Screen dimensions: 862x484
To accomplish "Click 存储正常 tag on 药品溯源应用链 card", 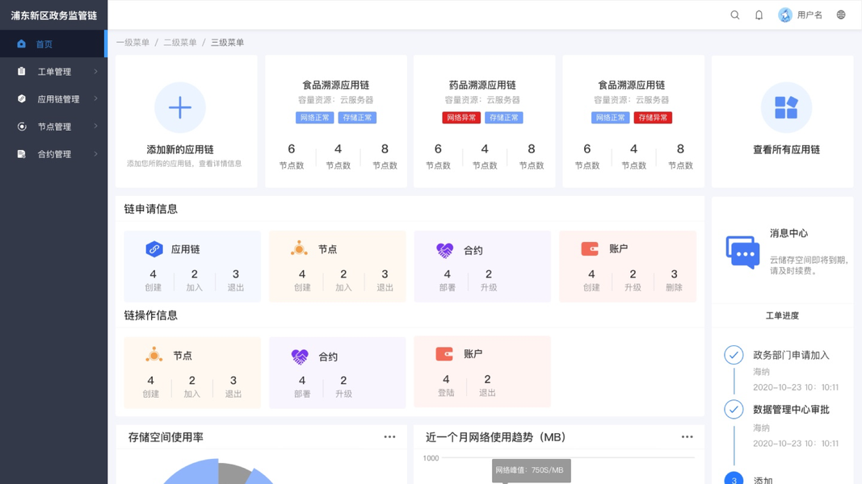I will click(x=503, y=118).
